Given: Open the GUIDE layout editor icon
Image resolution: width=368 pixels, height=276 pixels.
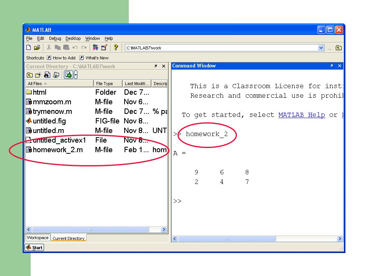Looking at the screenshot, I should (x=104, y=48).
